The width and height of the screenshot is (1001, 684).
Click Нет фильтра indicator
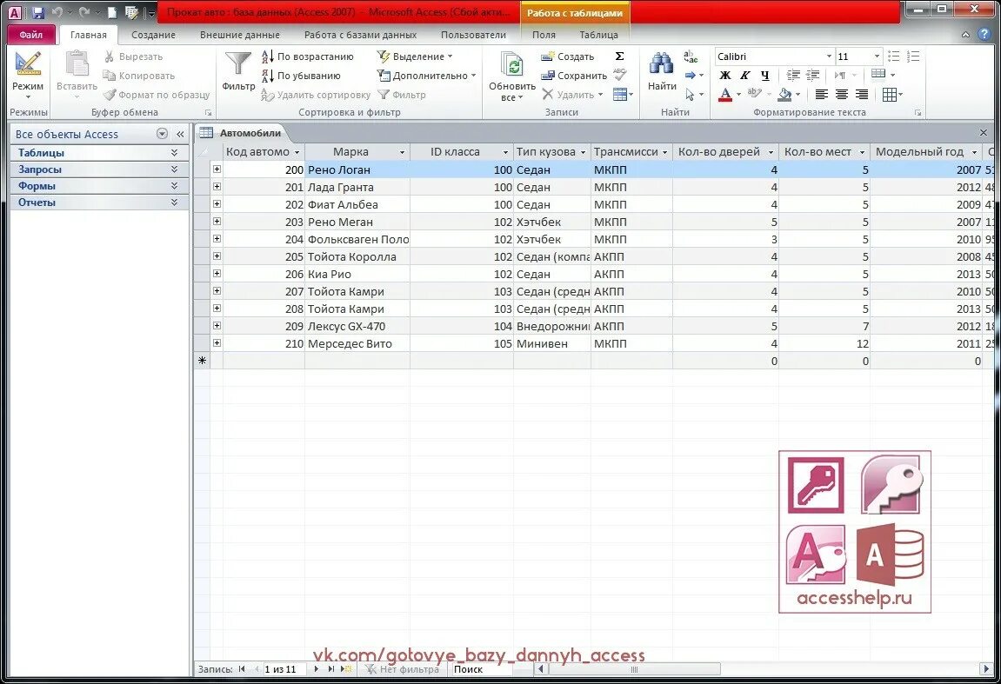coord(402,669)
